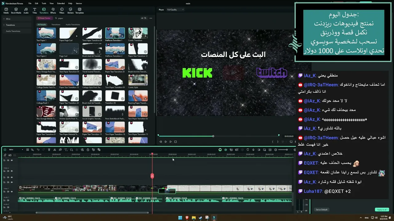Image resolution: width=394 pixels, height=221 pixels.
Task: Click the player progress bar handle
Action: coord(213,136)
